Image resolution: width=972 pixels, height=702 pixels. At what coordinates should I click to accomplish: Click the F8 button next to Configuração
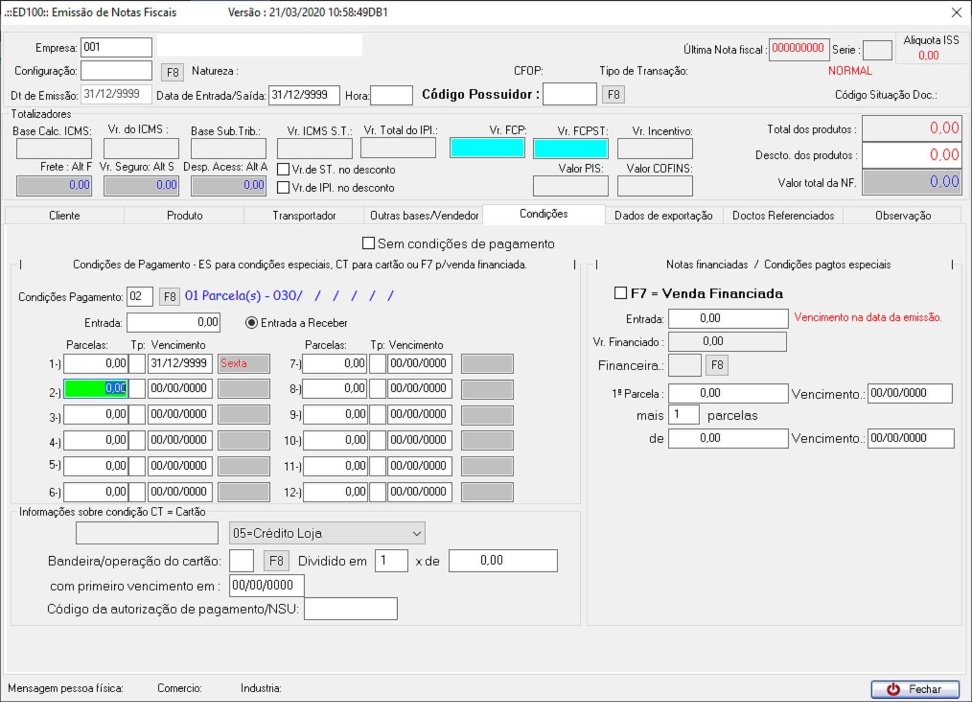[172, 72]
